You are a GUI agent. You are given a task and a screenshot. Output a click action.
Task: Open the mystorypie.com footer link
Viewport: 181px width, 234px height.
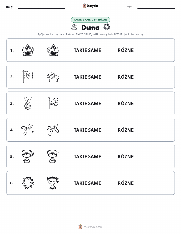(x=93, y=227)
